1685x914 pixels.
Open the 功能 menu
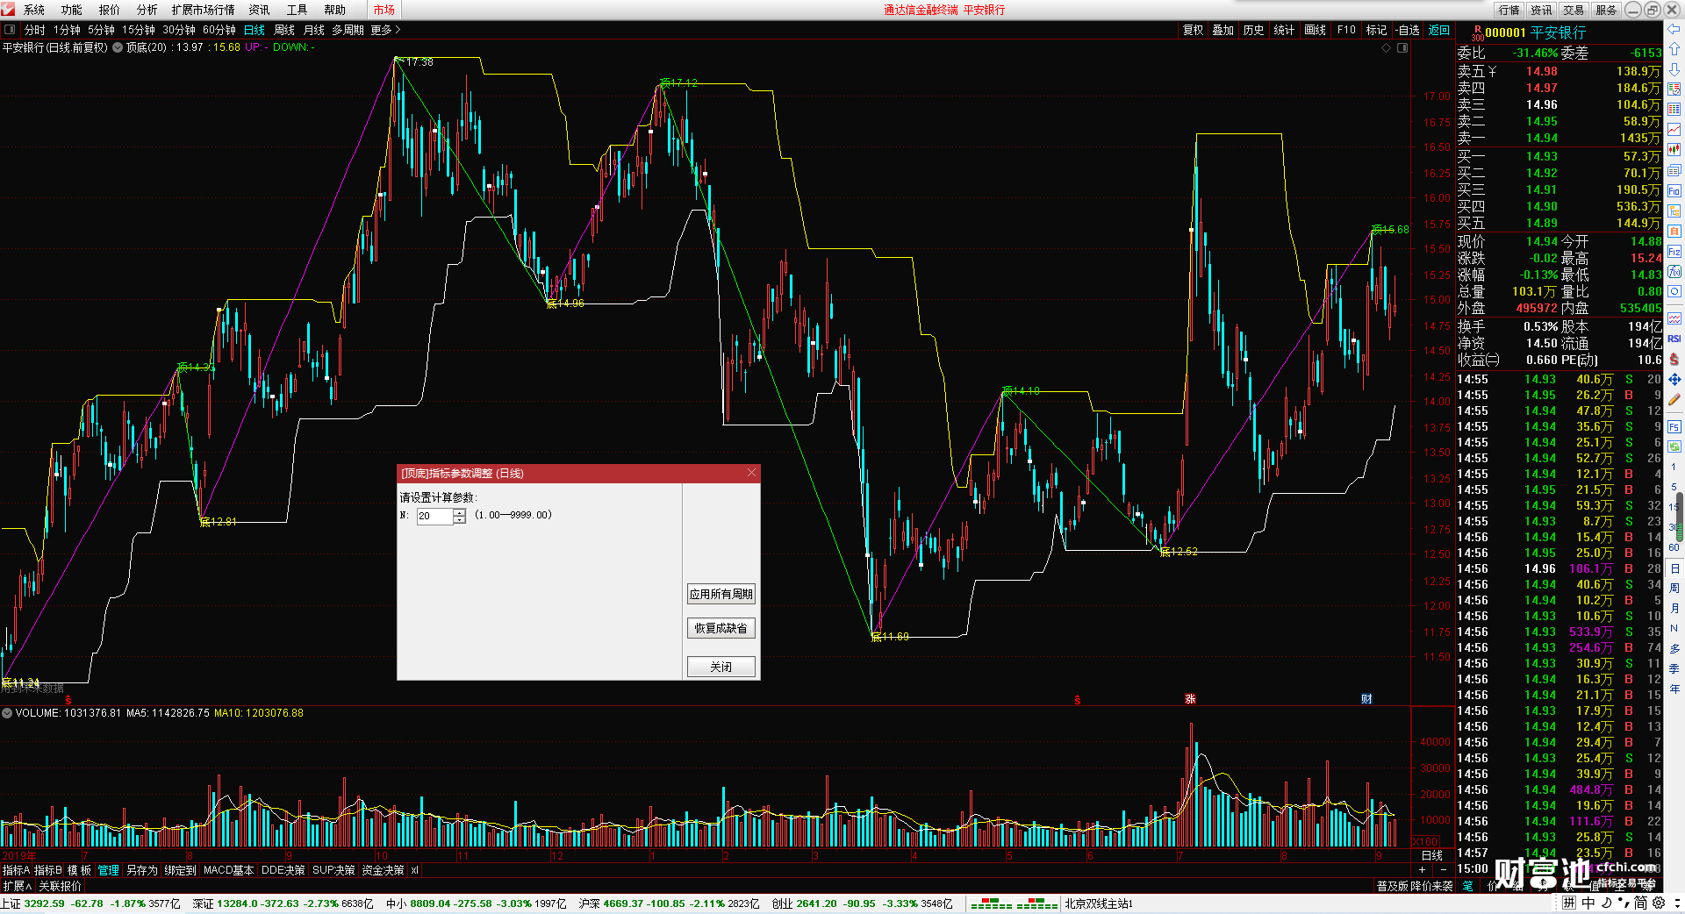(72, 10)
